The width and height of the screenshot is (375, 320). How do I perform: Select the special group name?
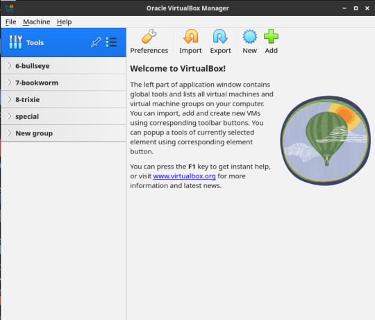click(27, 117)
